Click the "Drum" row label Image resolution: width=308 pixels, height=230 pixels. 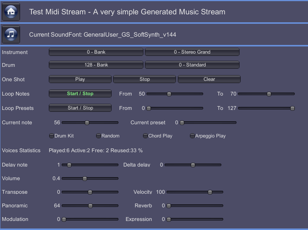pyautogui.click(x=8, y=65)
